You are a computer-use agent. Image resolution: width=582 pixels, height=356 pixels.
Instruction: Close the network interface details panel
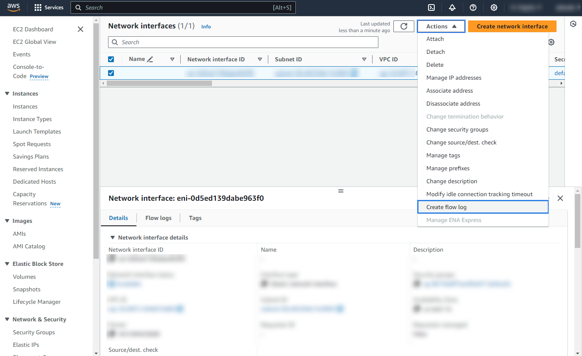(560, 198)
